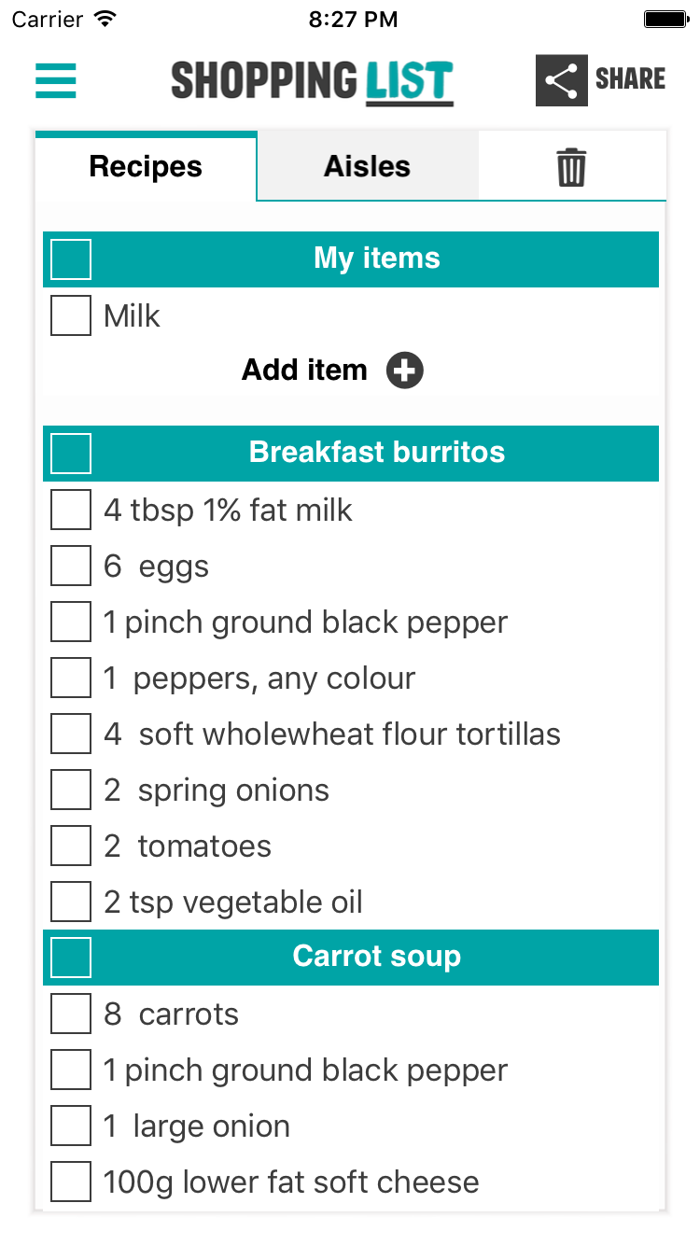Switch to the Recipes tab
This screenshot has width=700, height=1245.
pyautogui.click(x=146, y=167)
